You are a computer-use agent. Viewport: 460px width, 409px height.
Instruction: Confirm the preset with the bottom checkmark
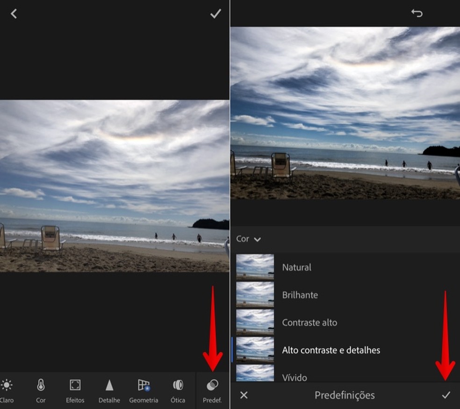pos(446,395)
